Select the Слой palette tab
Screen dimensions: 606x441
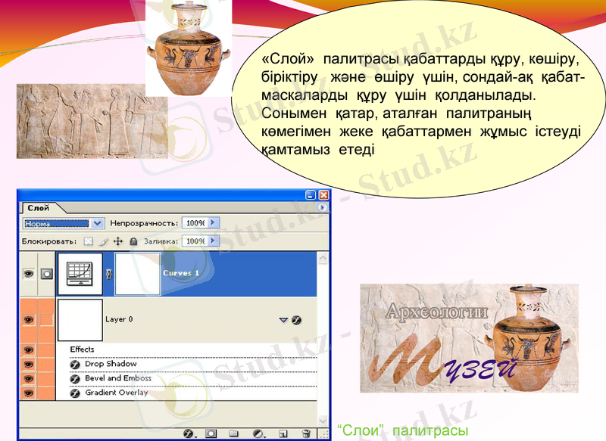coord(37,209)
